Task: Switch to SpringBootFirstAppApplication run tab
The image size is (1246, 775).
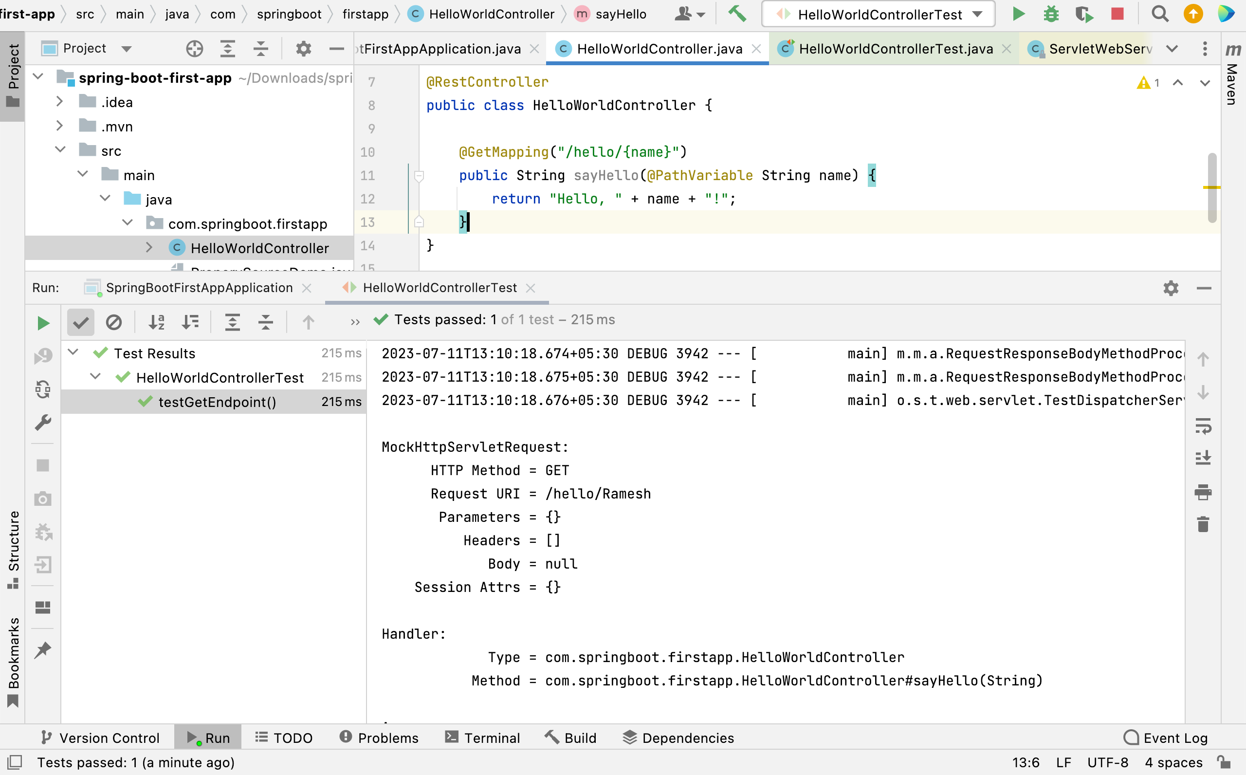Action: pos(198,288)
